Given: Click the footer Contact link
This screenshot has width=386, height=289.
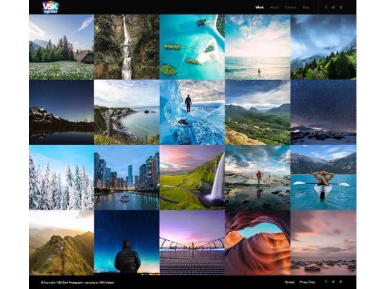Looking at the screenshot, I should pyautogui.click(x=289, y=282).
